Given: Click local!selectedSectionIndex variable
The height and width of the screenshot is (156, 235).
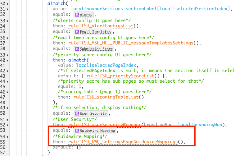Looking at the screenshot, I should point(193,9).
